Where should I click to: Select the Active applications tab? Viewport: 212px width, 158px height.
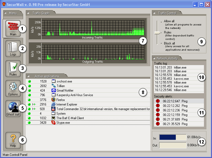coord(47,76)
